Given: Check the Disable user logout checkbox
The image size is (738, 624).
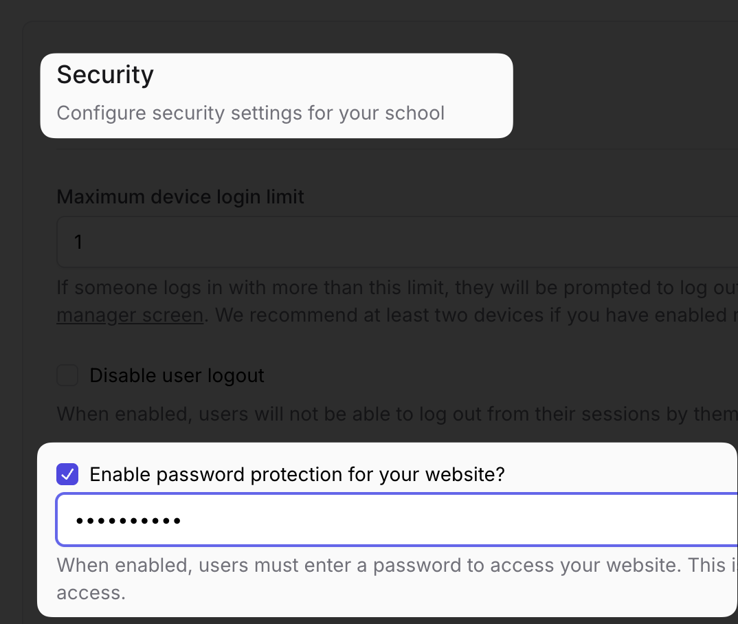Looking at the screenshot, I should 67,376.
